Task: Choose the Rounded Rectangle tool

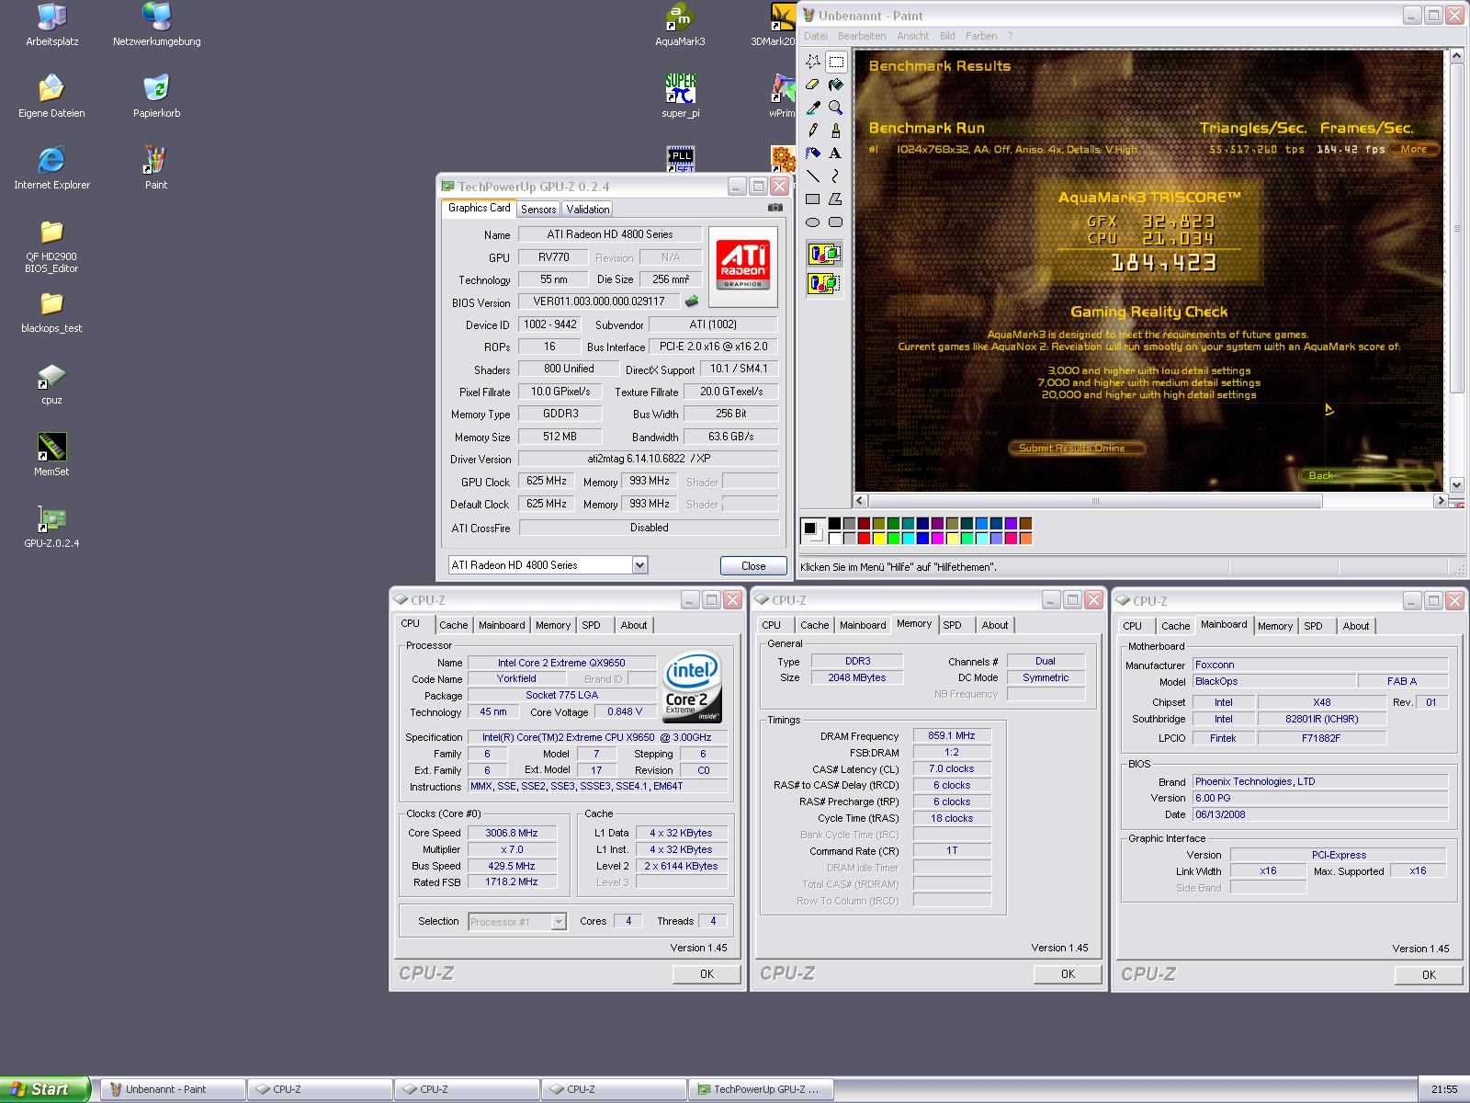Action: tap(836, 222)
